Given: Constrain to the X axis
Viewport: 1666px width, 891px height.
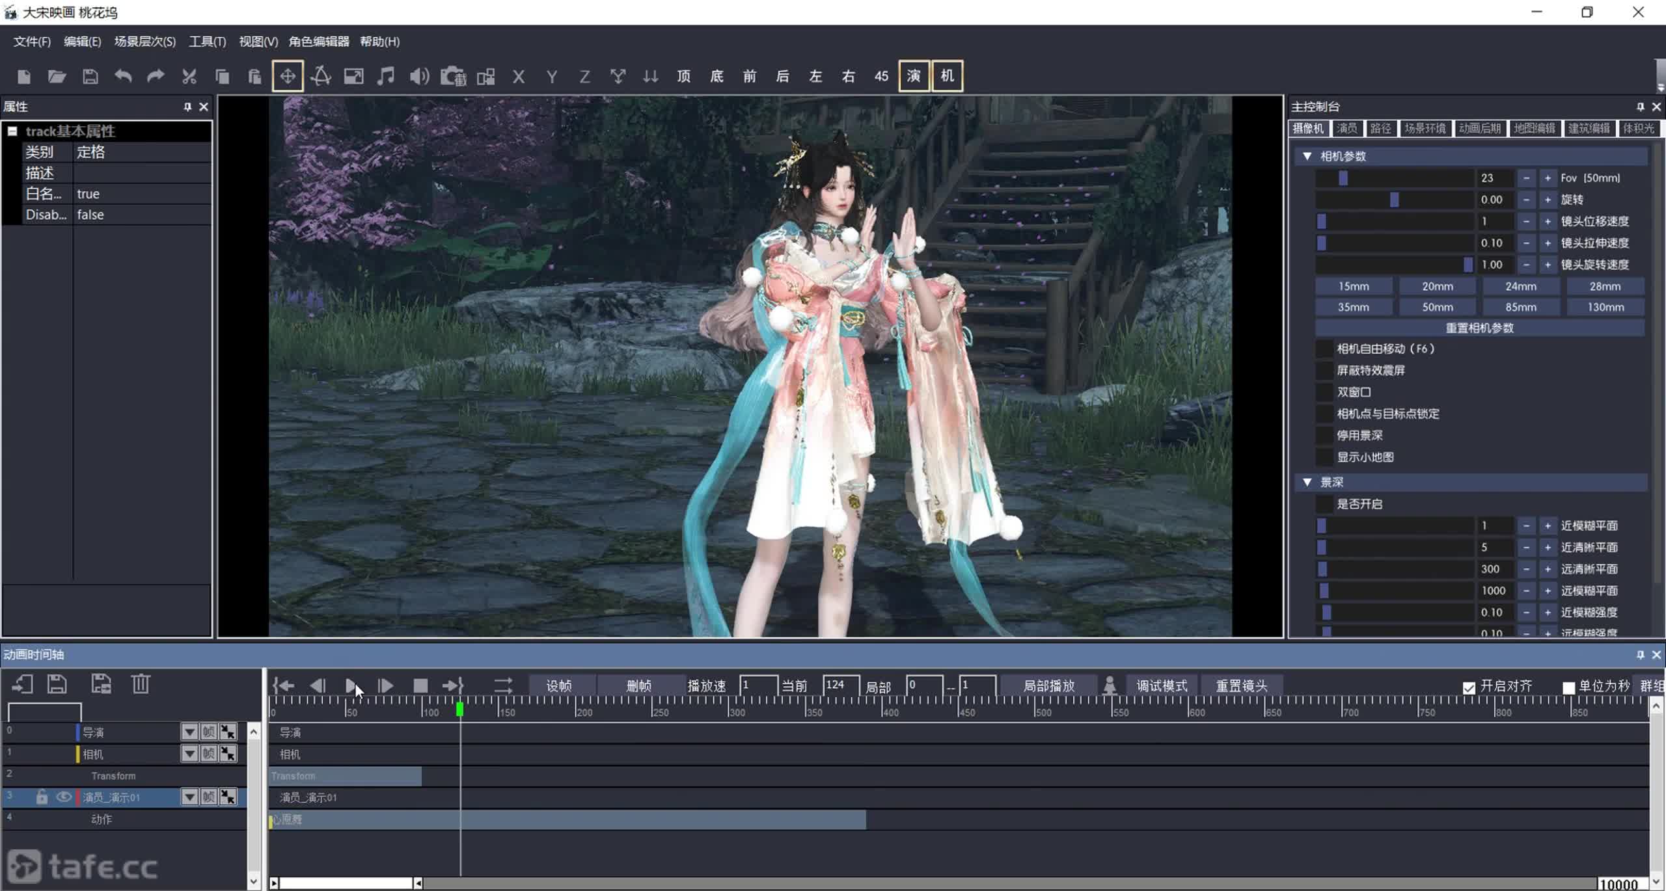Looking at the screenshot, I should (x=519, y=77).
